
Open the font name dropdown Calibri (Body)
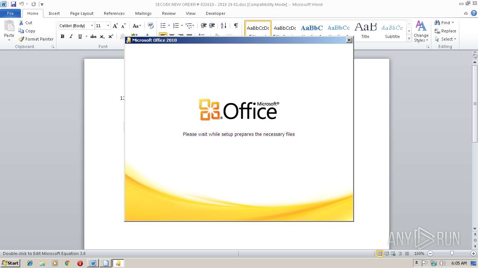point(92,26)
